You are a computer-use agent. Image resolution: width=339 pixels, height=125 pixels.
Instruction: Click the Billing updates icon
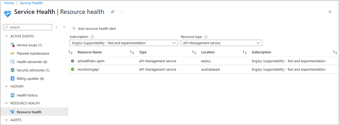(12, 78)
